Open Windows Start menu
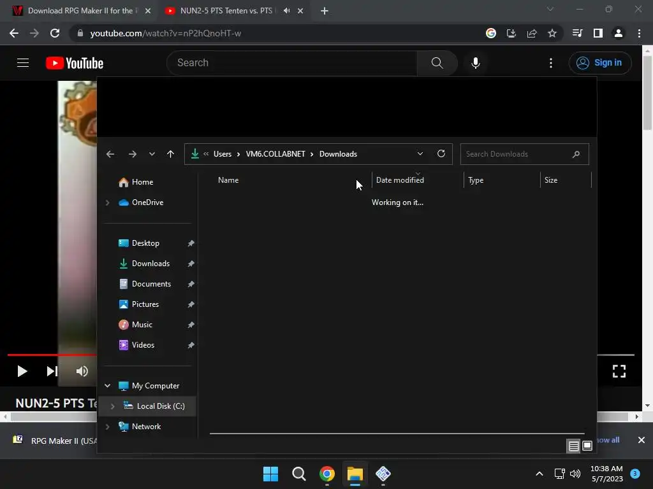Screen dimensions: 653x489 click(270, 474)
